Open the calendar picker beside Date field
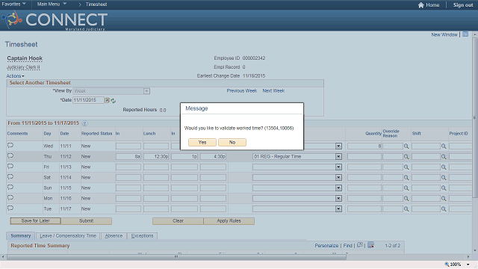478x269 pixels. 108,100
